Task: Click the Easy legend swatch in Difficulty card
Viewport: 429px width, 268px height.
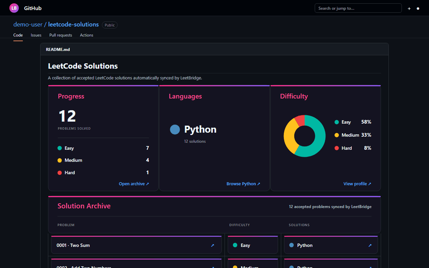Action: click(x=337, y=122)
